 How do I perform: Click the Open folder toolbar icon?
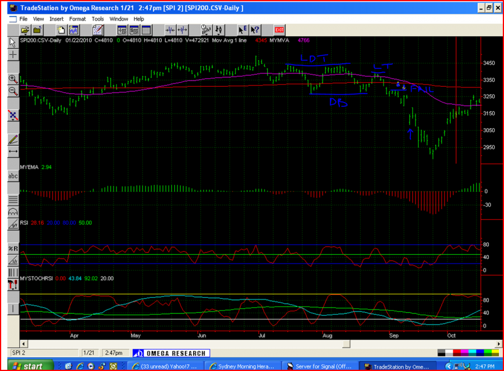click(x=25, y=30)
